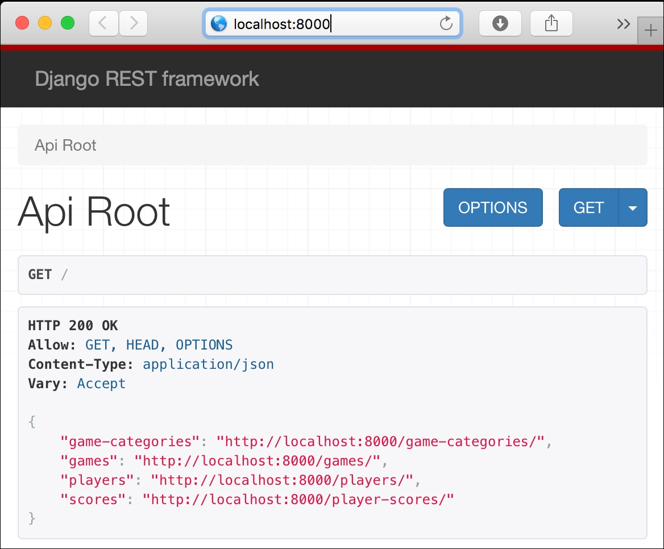Image resolution: width=664 pixels, height=549 pixels.
Task: Follow the player-scores endpoint URL
Action: [x=298, y=500]
